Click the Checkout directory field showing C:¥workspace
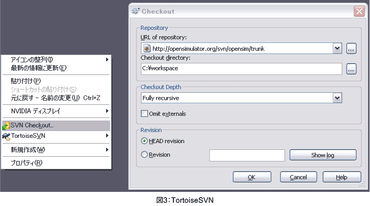Image resolution: width=370 pixels, height=206 pixels. tap(241, 69)
